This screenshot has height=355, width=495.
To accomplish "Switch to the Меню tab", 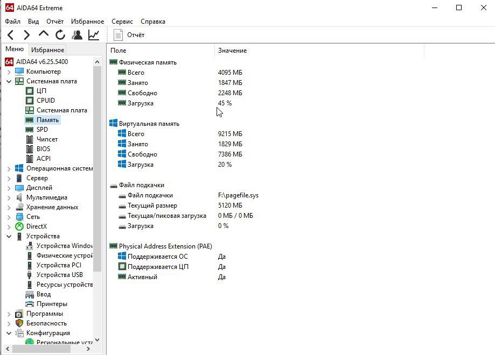I will 15,49.
